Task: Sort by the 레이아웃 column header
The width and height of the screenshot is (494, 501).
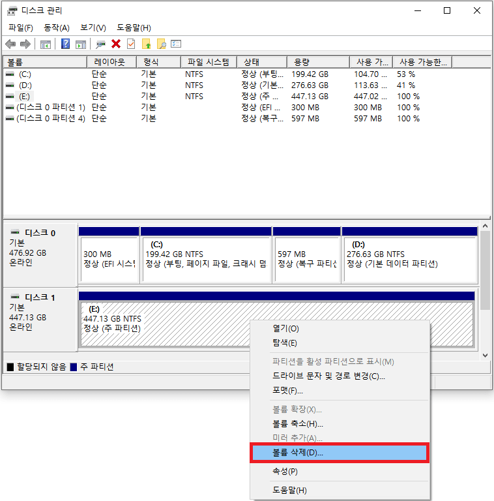Action: click(x=111, y=62)
